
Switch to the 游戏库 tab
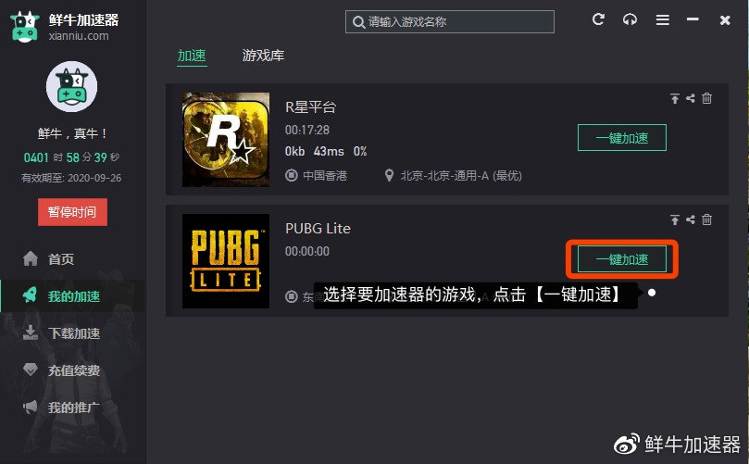[x=263, y=56]
